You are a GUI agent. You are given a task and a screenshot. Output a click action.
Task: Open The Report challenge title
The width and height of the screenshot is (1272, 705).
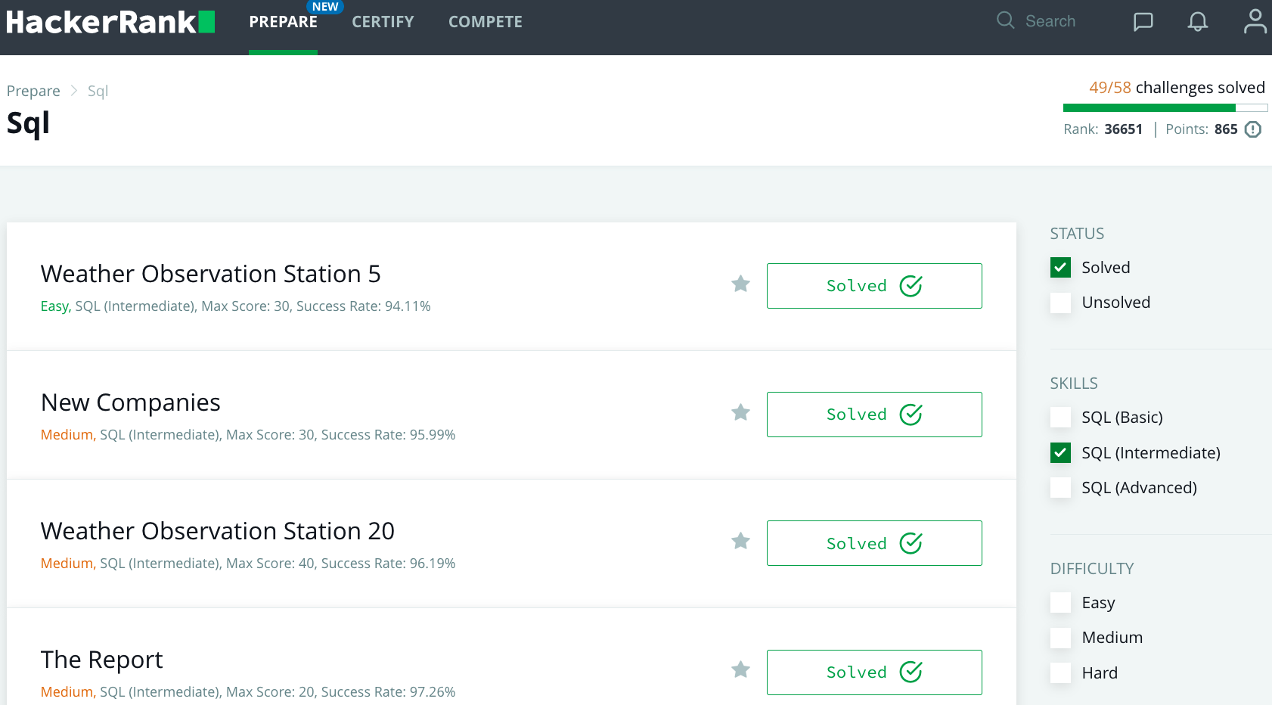101,660
